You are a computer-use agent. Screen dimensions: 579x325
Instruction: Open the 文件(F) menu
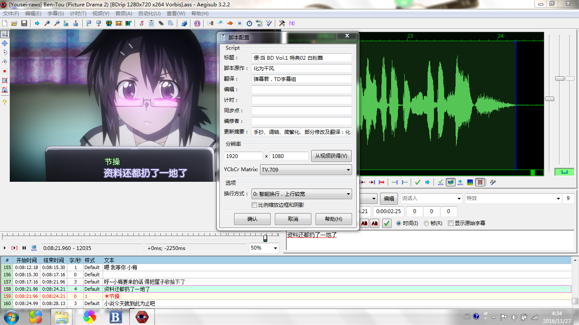(11, 14)
